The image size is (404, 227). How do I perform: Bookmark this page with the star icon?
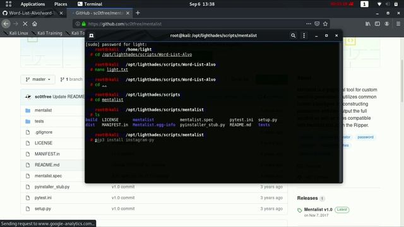click(326, 24)
